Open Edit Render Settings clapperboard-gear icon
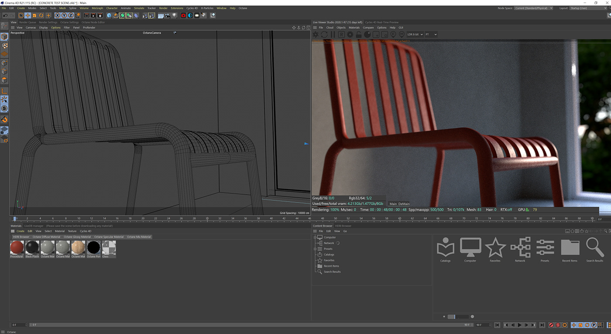This screenshot has height=334, width=611. point(100,15)
